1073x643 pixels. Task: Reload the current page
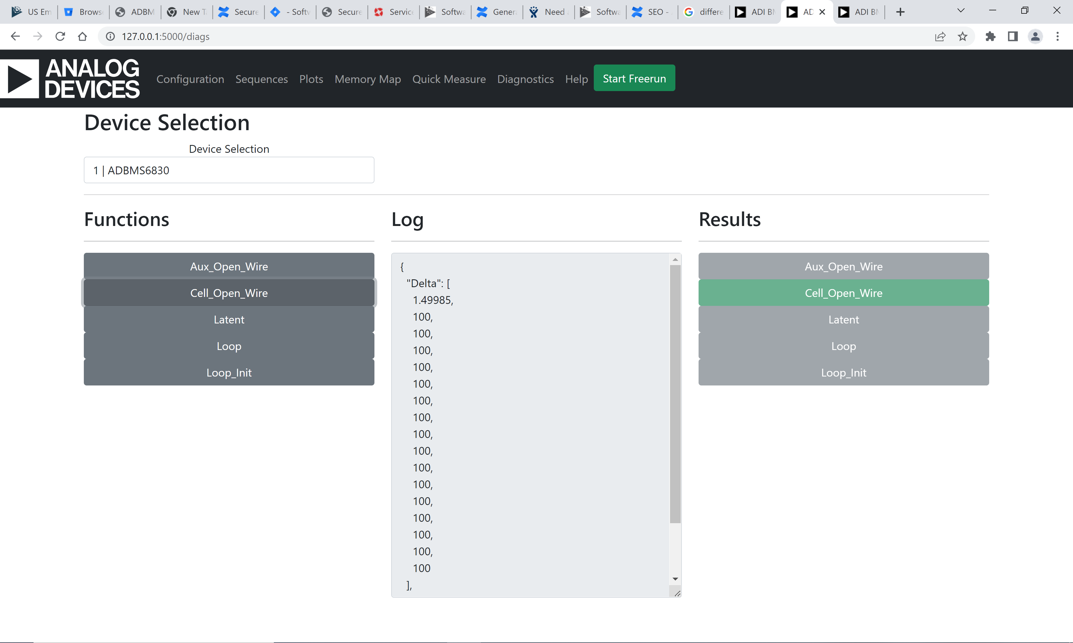pos(60,36)
